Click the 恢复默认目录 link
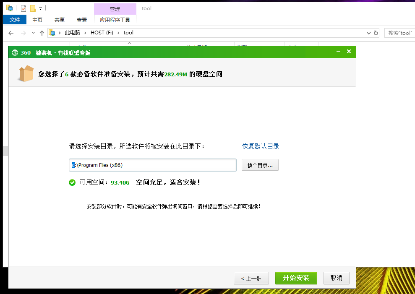Image resolution: width=415 pixels, height=294 pixels. pos(261,146)
